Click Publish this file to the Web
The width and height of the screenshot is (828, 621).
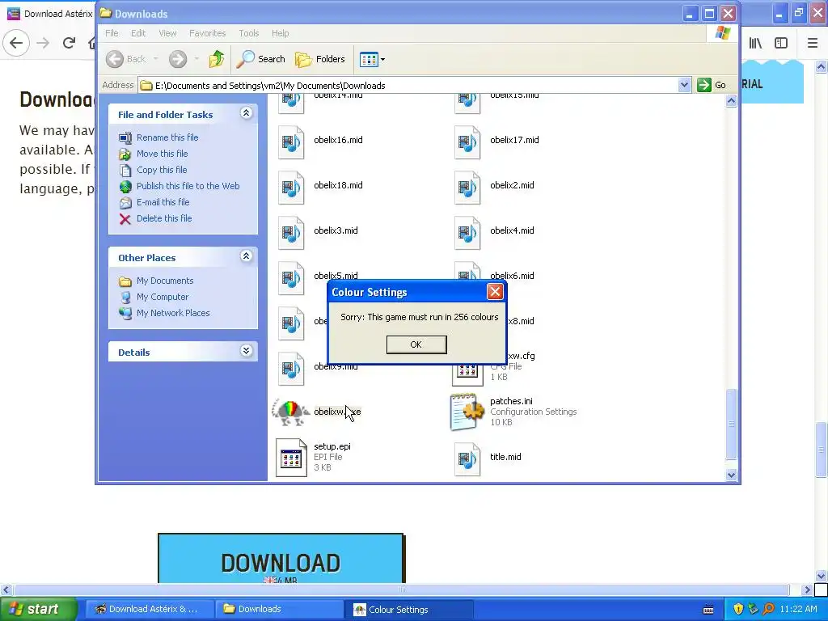(188, 186)
